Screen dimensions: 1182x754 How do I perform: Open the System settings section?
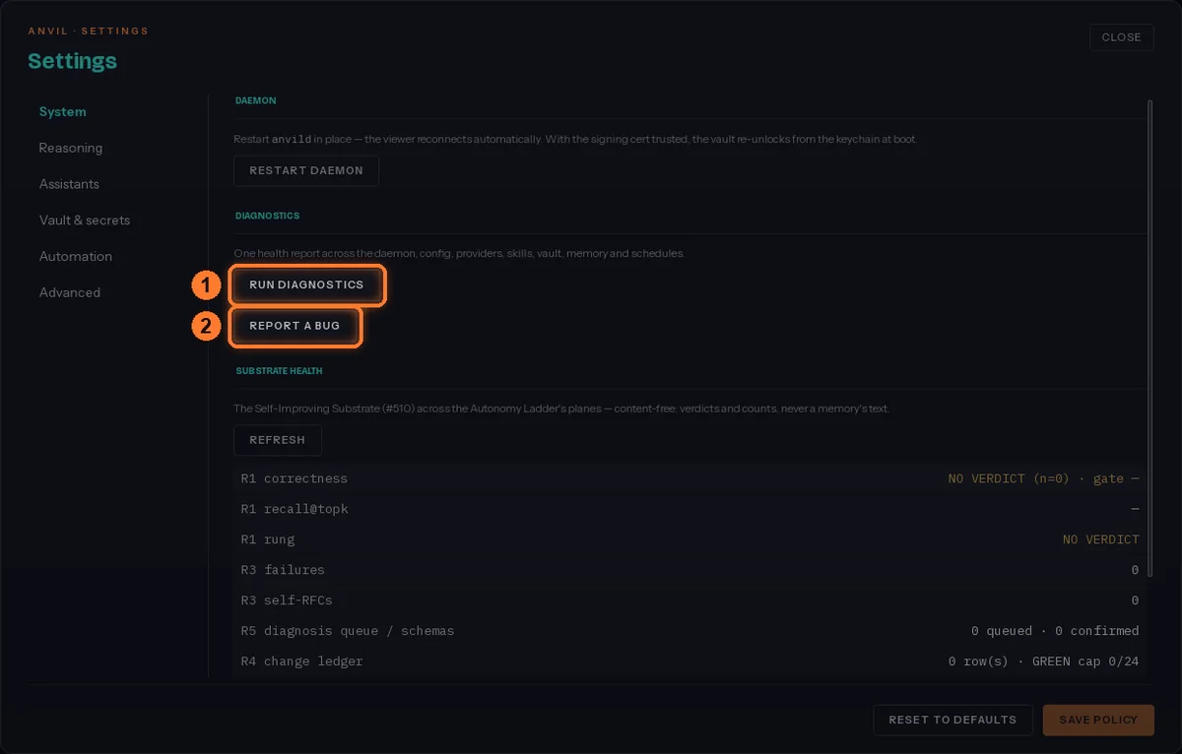[x=63, y=112]
